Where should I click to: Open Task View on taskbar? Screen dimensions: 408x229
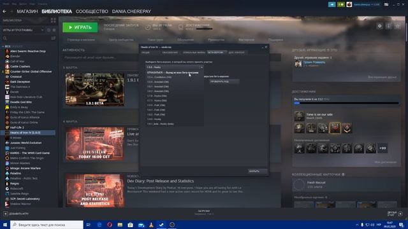point(88,225)
